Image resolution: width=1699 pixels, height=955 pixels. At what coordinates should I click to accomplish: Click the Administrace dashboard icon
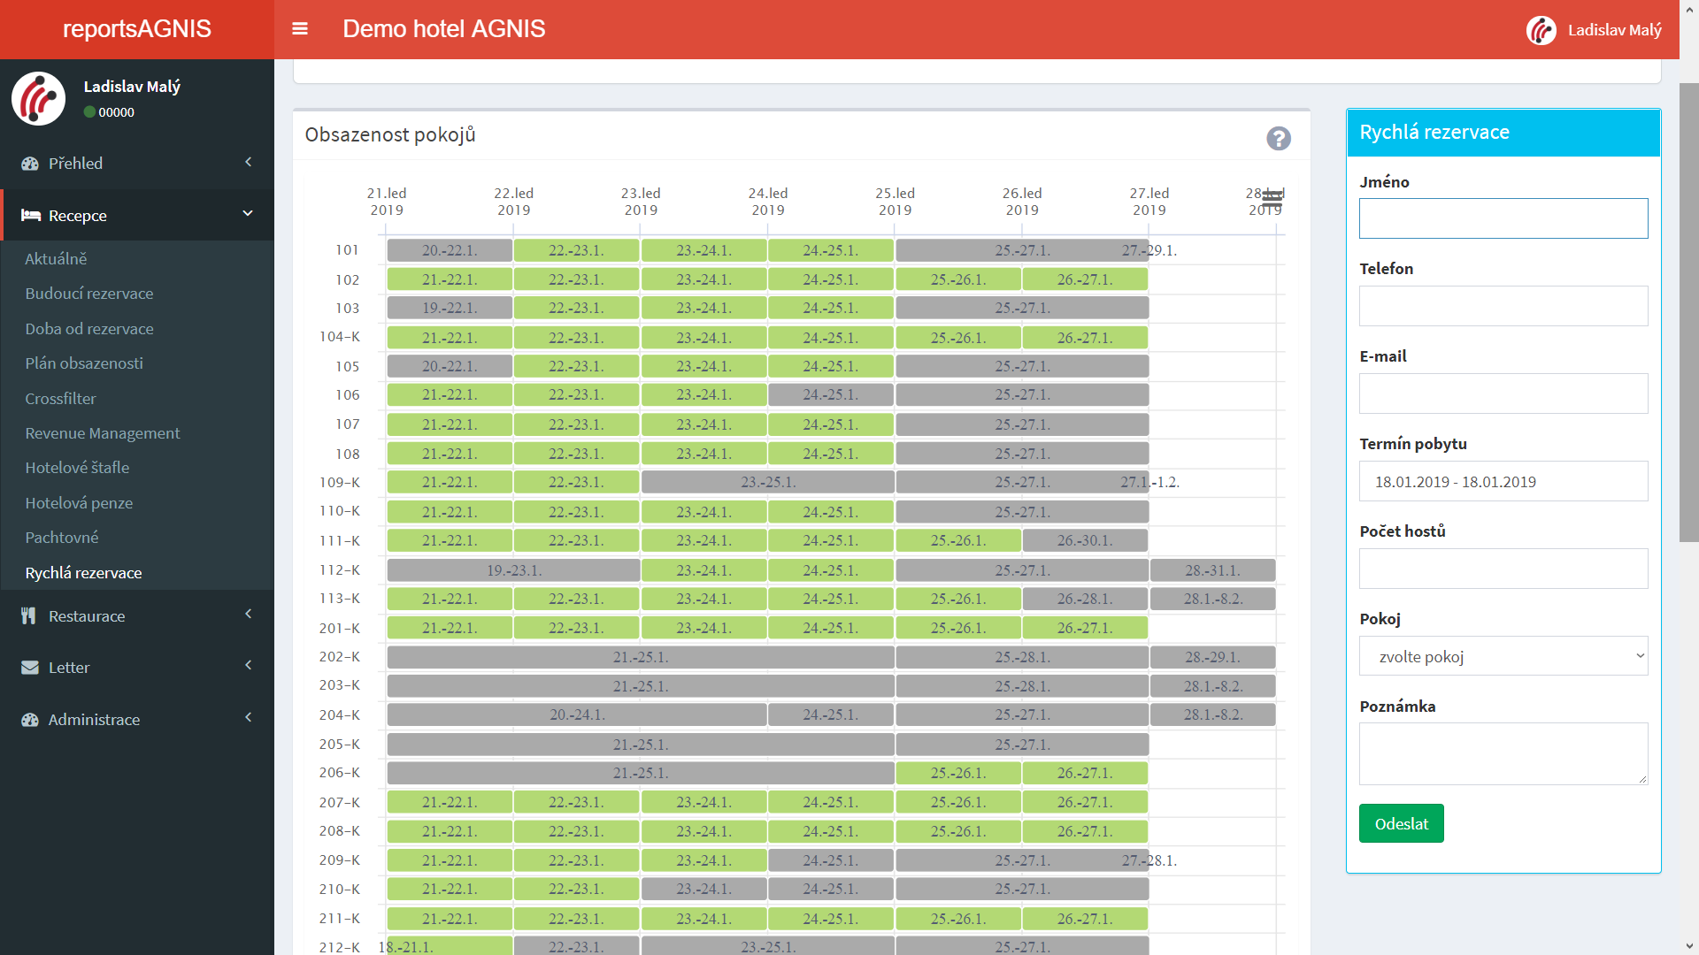click(x=30, y=720)
